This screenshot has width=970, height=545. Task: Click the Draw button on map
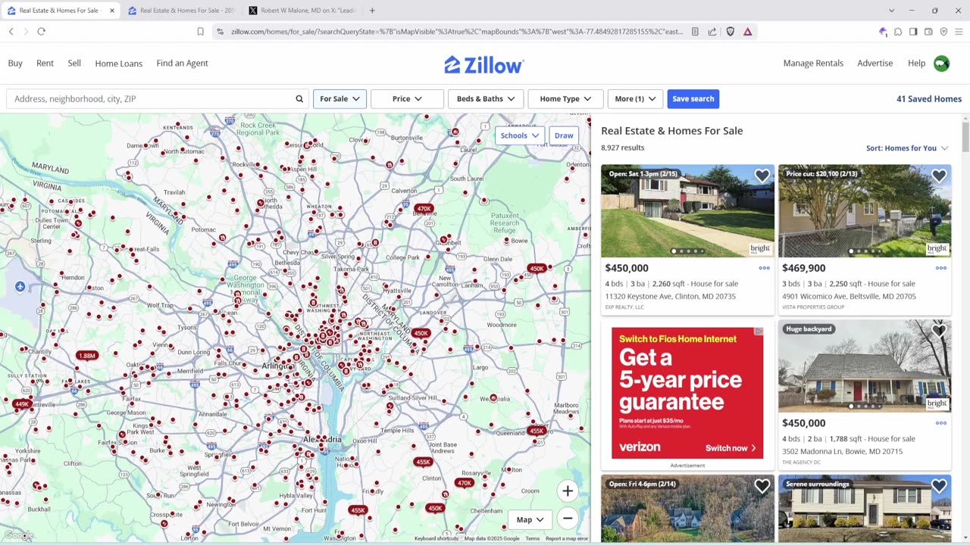coord(564,135)
